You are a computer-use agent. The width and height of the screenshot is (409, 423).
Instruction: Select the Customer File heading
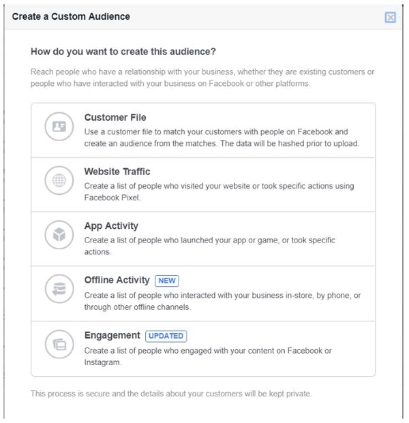point(115,118)
